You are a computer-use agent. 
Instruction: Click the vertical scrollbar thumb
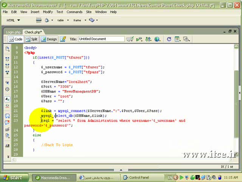pyautogui.click(x=236, y=104)
